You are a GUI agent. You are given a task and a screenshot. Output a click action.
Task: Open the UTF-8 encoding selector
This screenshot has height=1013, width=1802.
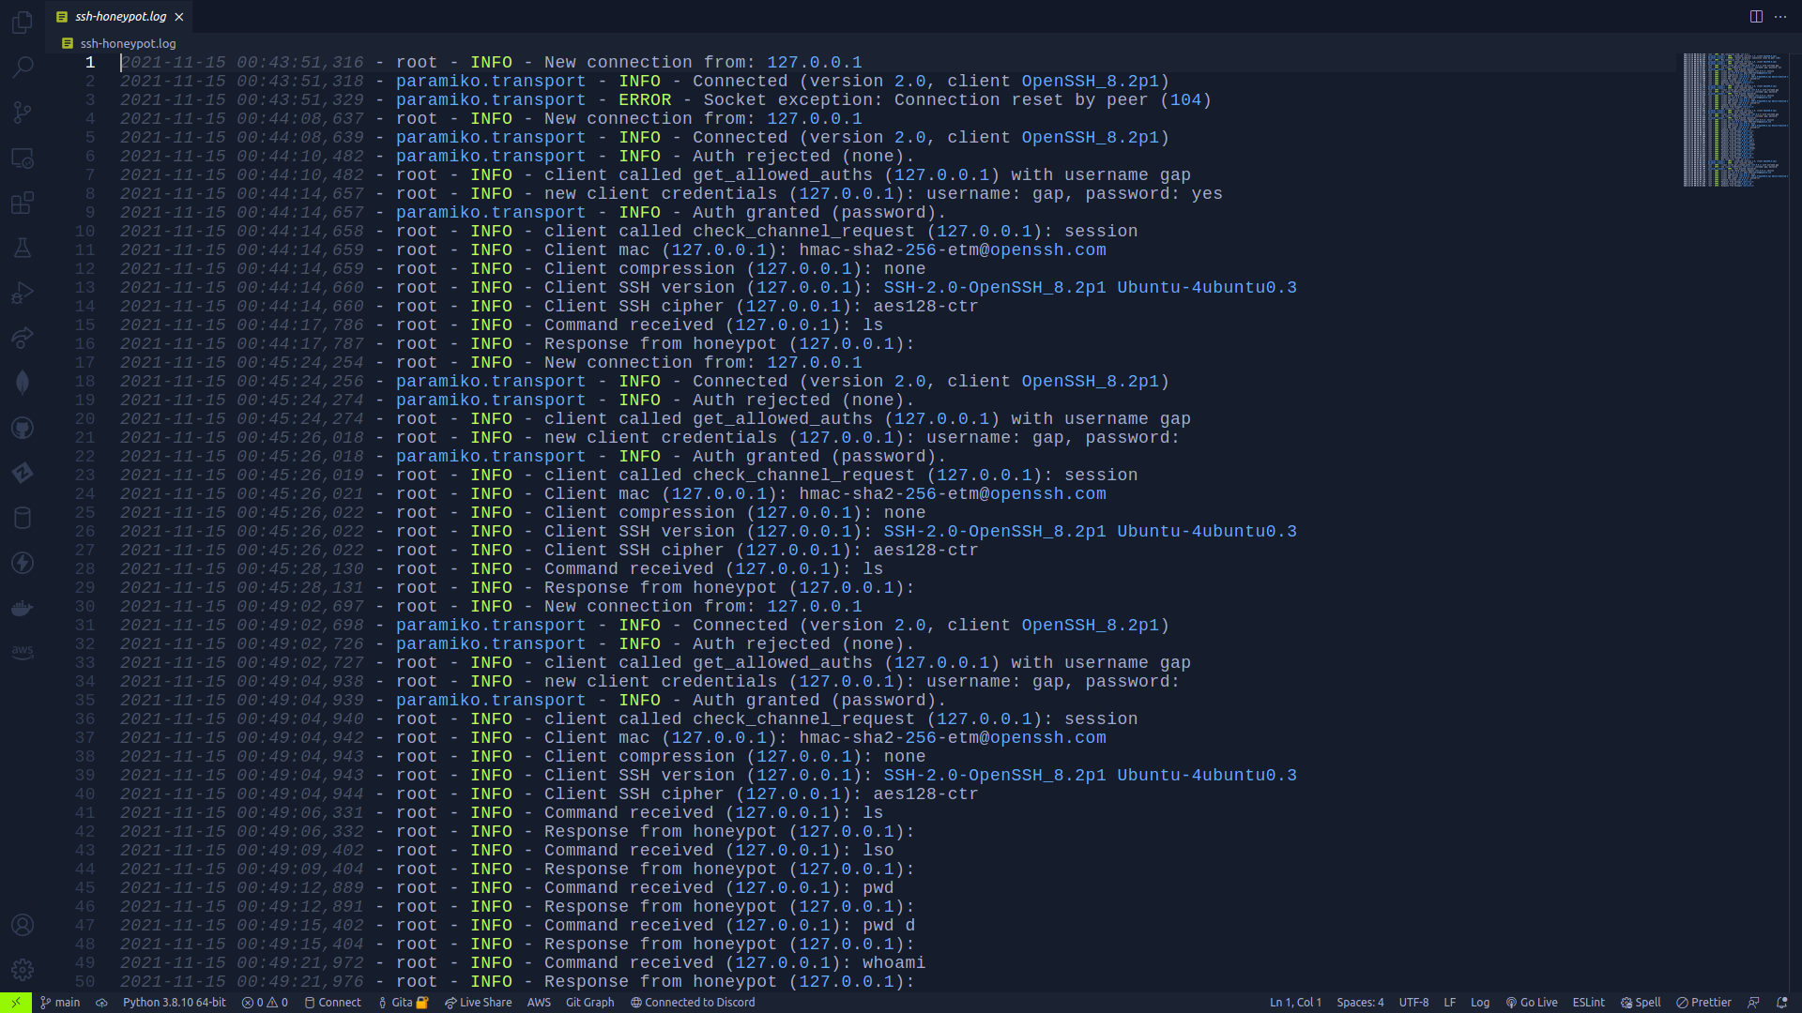click(1413, 1003)
